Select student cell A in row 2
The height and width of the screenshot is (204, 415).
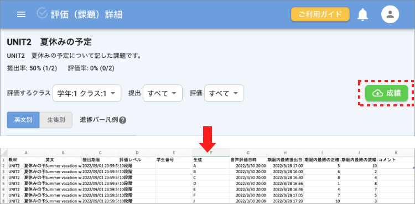(x=211, y=166)
